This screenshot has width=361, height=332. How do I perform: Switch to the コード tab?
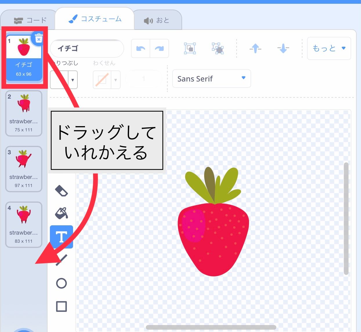pyautogui.click(x=30, y=20)
